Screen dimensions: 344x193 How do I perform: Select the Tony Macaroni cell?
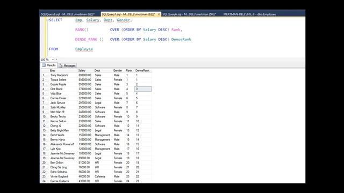click(x=63, y=75)
